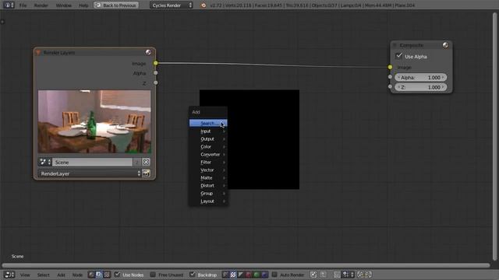Viewport: 499px width, 280px height.
Task: Click the render this layer icon
Action: pyautogui.click(x=146, y=173)
